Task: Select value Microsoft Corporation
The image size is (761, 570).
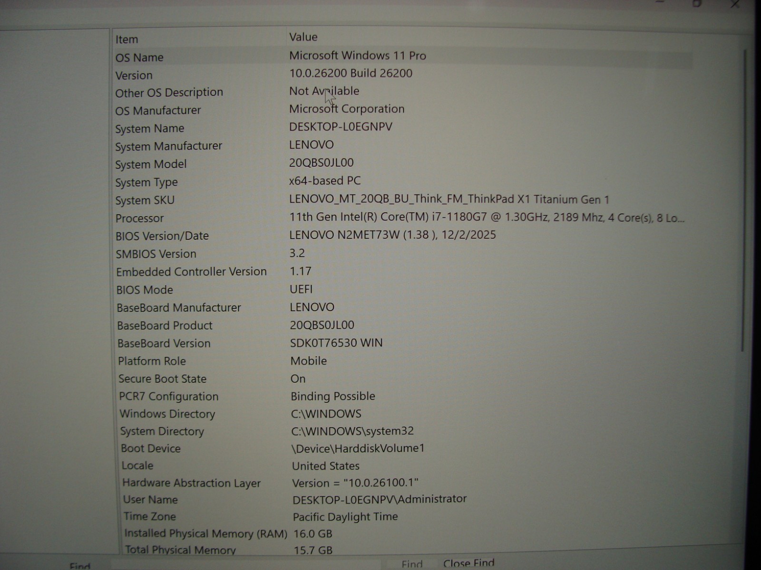Action: click(347, 109)
